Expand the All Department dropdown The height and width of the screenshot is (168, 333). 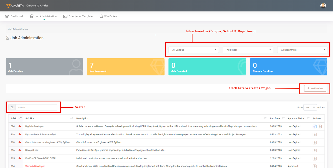click(x=302, y=50)
